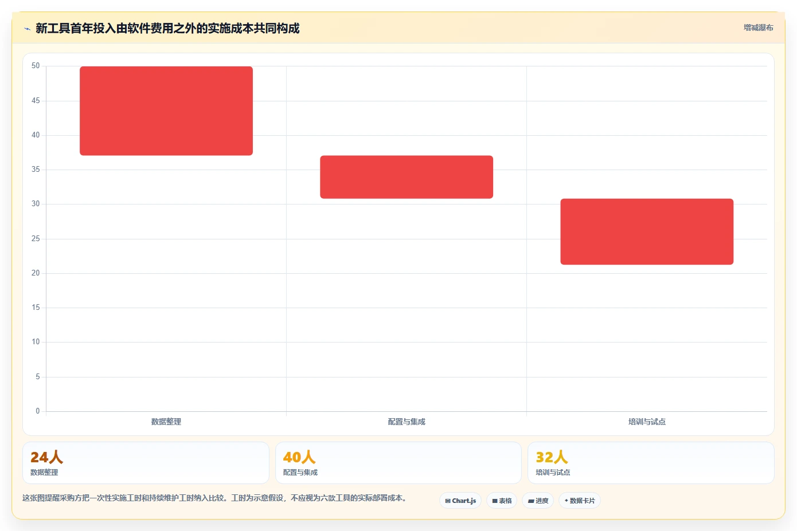Screen dimensions: 797x531
Task: Click the 增减瀑布 tag in the header
Action: 758,27
